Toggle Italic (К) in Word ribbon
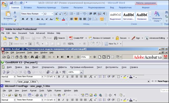Screen dimensions: 169x103 point(27,19)
